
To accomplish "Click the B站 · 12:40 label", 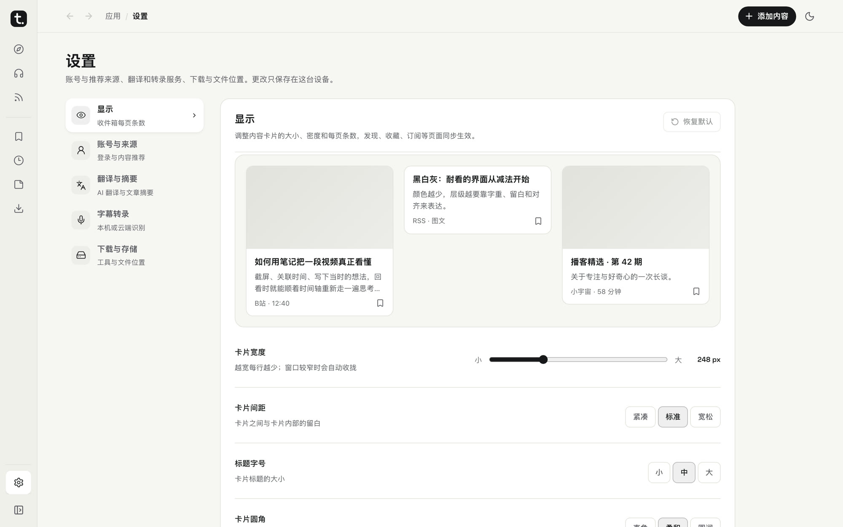I will [x=272, y=304].
